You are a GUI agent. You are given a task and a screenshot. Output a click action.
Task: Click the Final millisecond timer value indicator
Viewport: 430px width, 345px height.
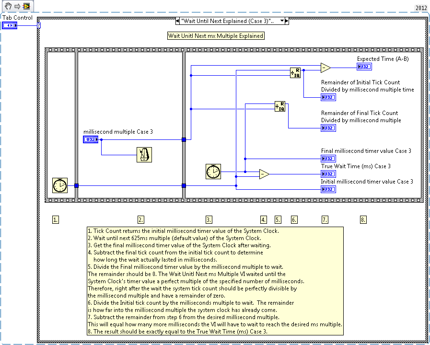[x=328, y=159]
